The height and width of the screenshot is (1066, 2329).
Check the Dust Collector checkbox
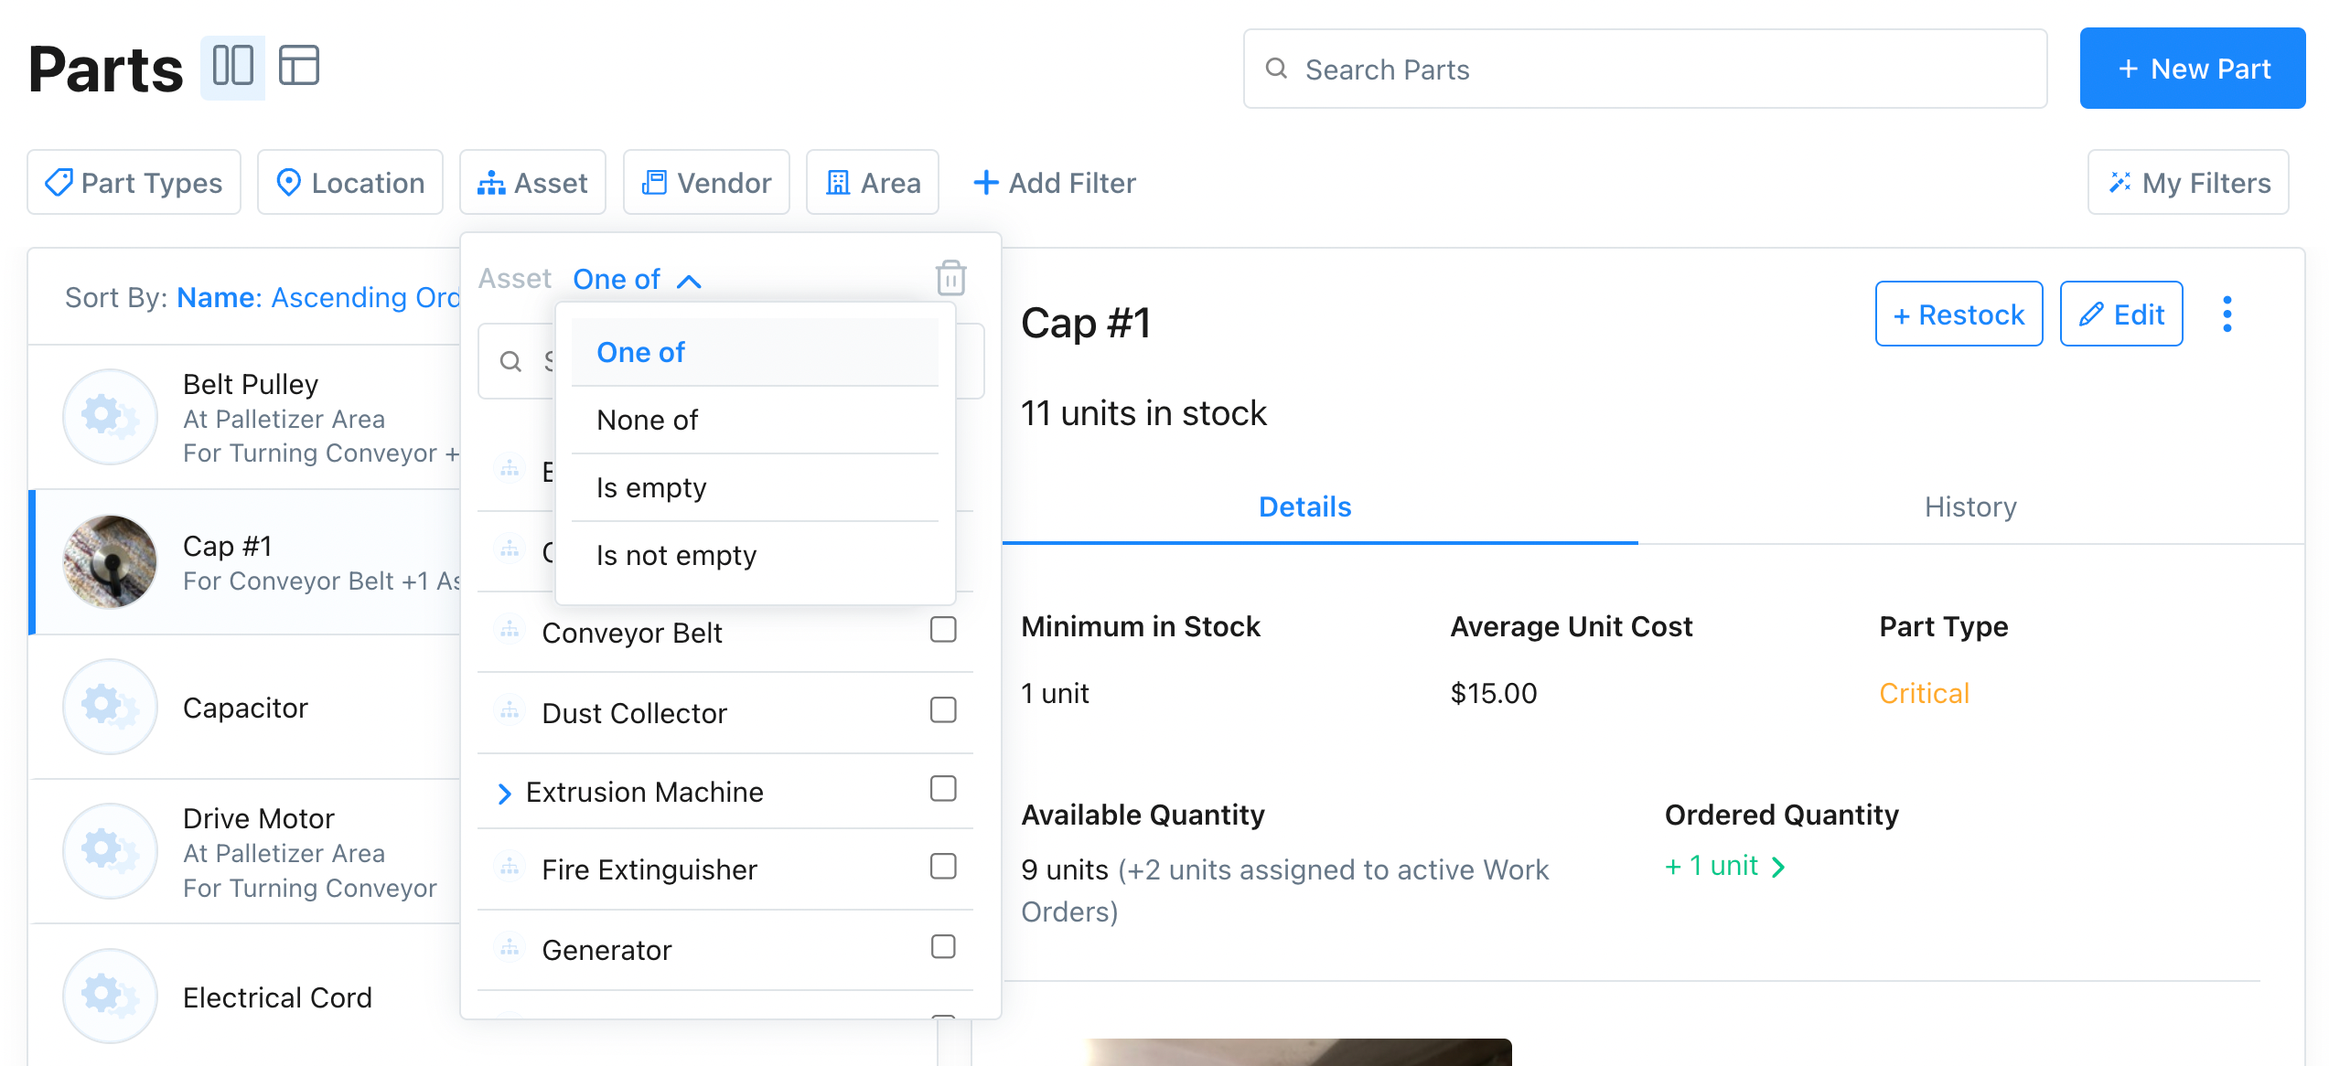pyautogui.click(x=943, y=709)
